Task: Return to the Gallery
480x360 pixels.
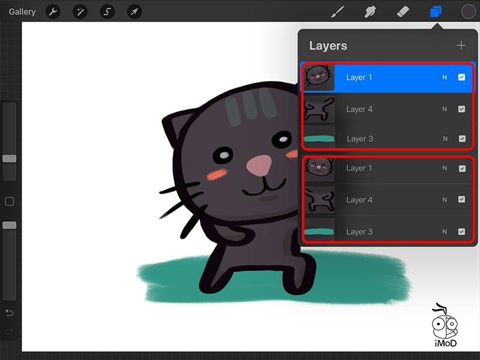Action: coord(22,11)
